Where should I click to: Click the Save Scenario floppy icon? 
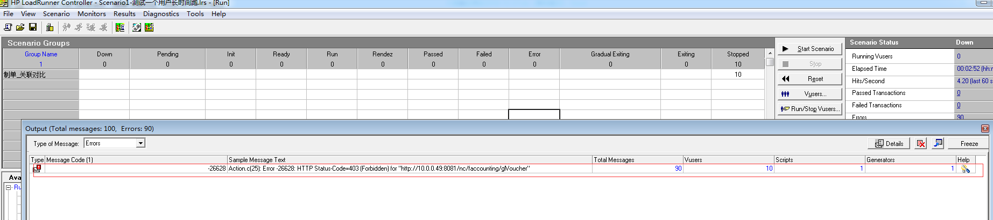click(x=33, y=27)
